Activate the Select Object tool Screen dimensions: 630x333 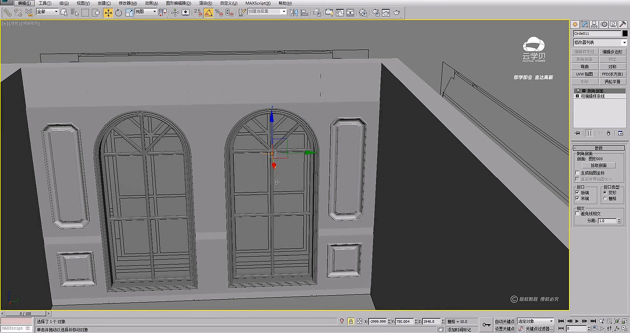coord(64,12)
